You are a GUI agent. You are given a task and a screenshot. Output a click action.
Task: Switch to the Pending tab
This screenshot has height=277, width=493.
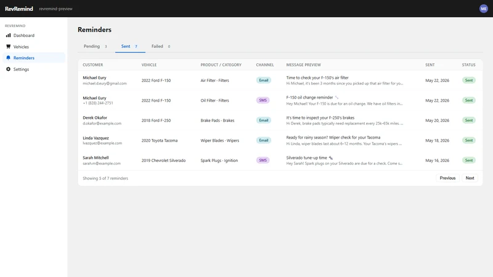pyautogui.click(x=96, y=46)
